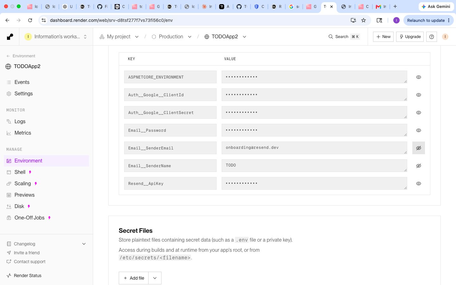Hide the Email__SenderName value
The height and width of the screenshot is (285, 456).
pyautogui.click(x=418, y=166)
